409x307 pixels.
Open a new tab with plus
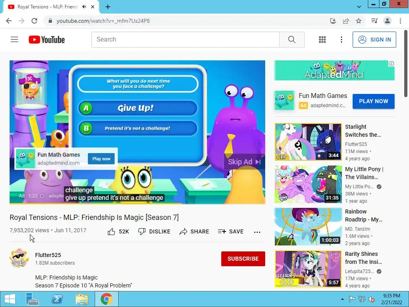pyautogui.click(x=108, y=7)
